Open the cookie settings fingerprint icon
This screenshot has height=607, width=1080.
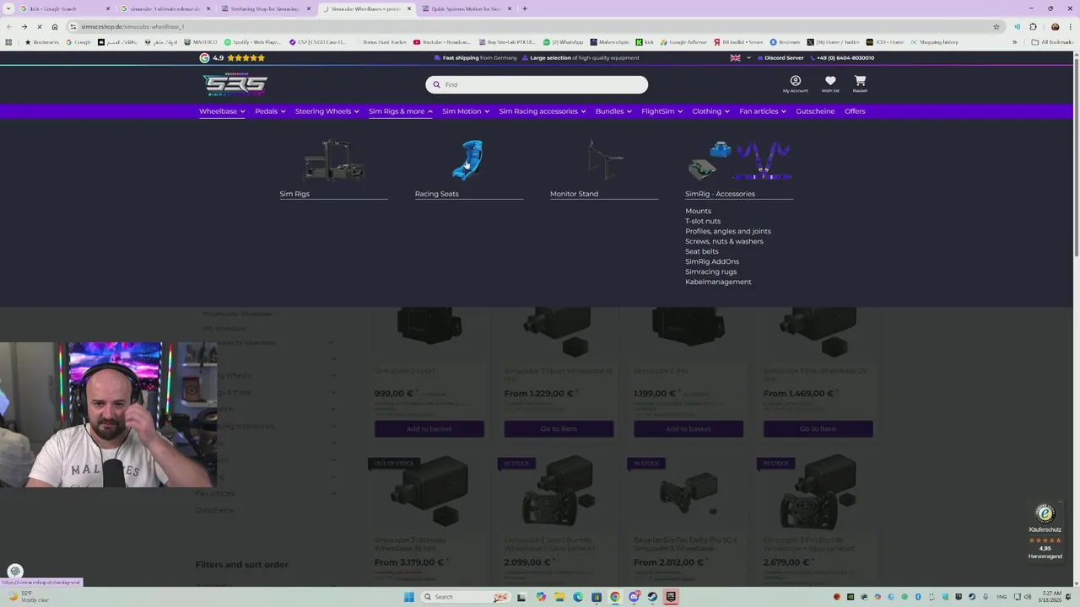[15, 572]
